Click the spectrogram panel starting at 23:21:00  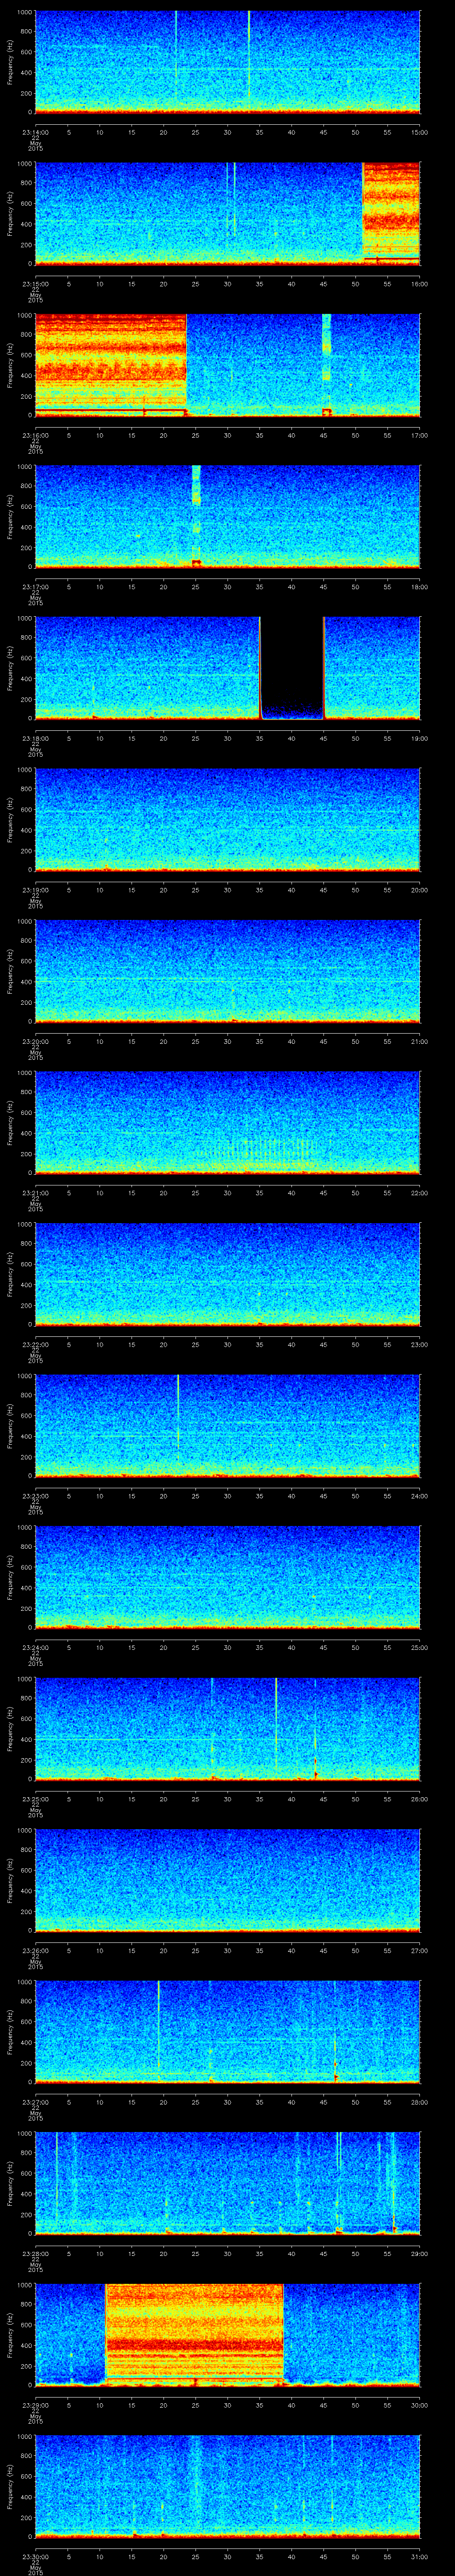coord(227,1123)
